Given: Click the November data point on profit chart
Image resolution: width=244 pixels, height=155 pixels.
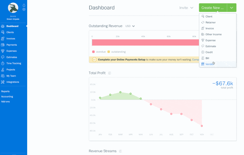Looking at the screenshot, I should click(x=202, y=126).
